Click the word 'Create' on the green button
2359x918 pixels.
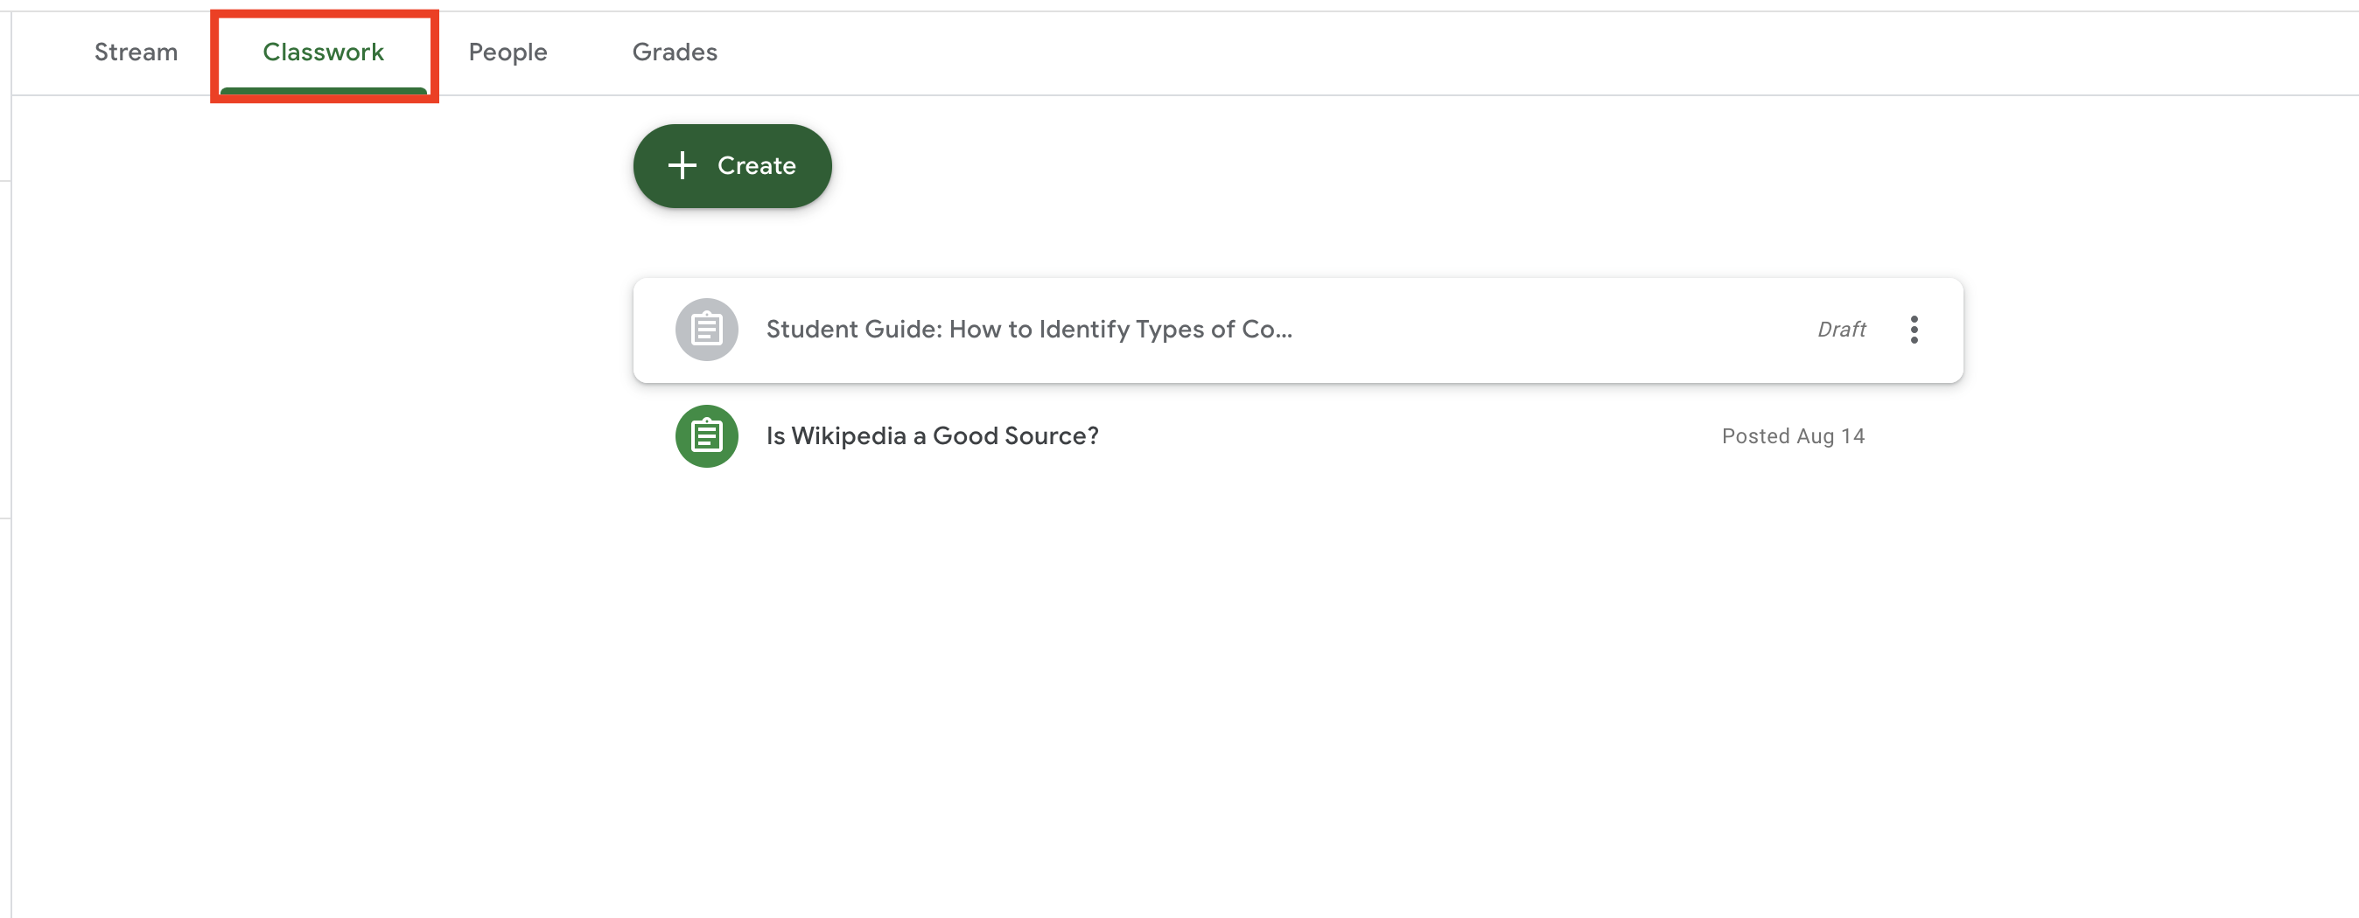click(755, 165)
